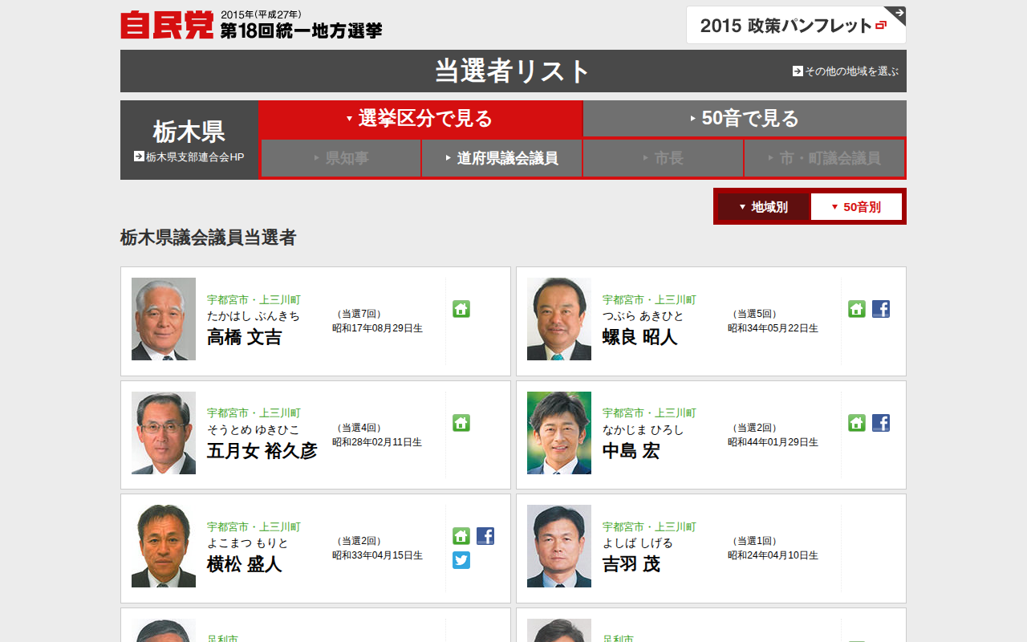Open 横松 盛人's Twitter icon

point(461,560)
